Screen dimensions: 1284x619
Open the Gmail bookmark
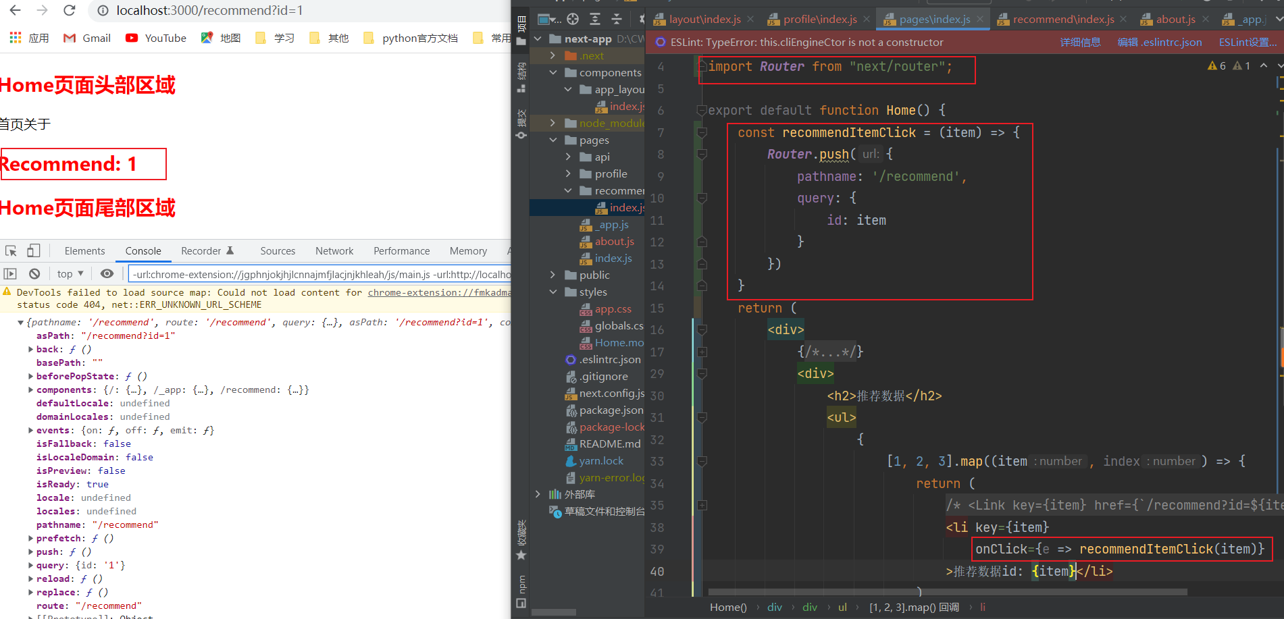(86, 38)
